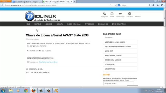Open the Sobre icon link
The width and height of the screenshot is (166, 93).
112,15
